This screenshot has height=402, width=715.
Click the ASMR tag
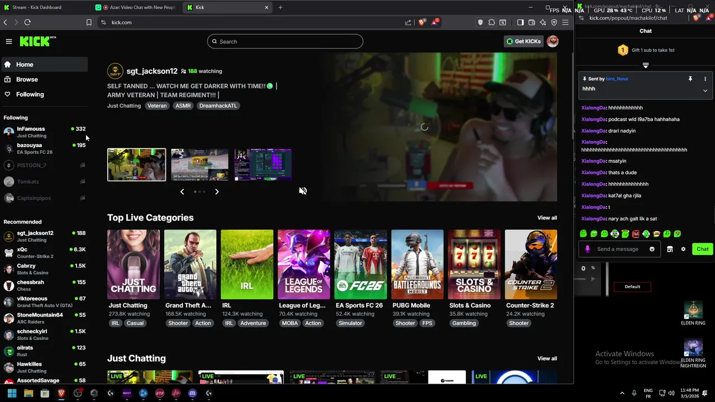pos(183,106)
